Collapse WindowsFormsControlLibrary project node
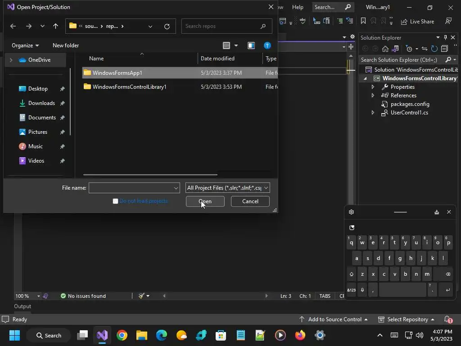Screen dimensions: 461x346 (365, 78)
